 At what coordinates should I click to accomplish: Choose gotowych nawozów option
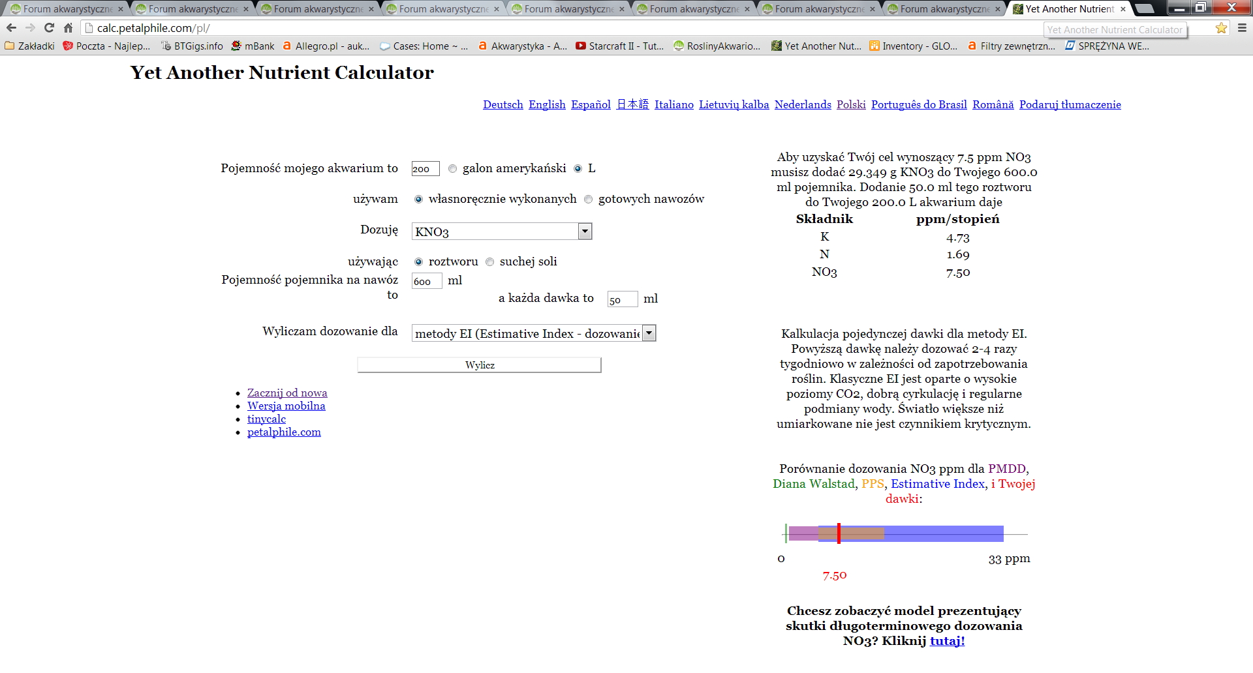tap(588, 199)
